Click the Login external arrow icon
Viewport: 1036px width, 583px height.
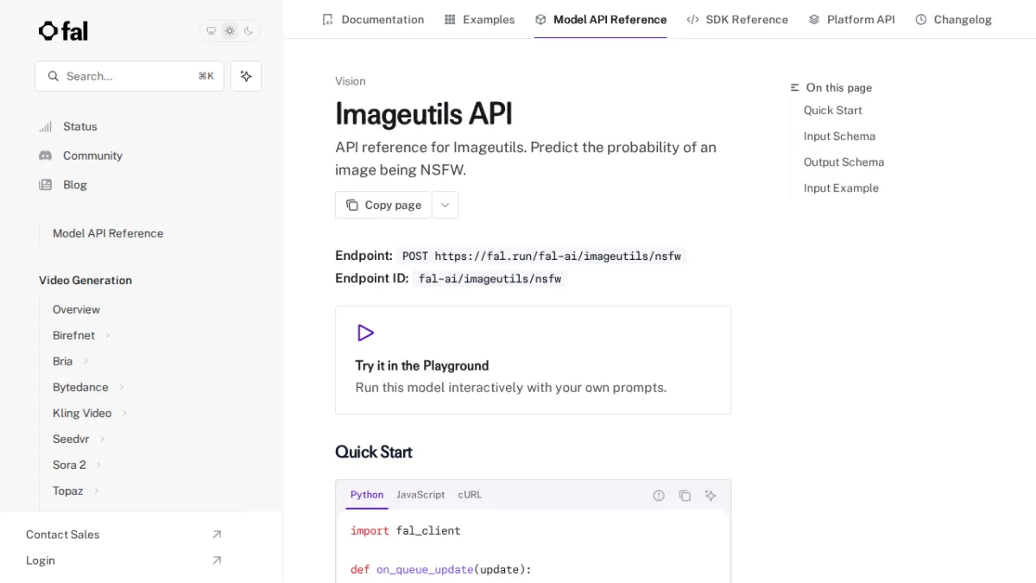click(217, 561)
